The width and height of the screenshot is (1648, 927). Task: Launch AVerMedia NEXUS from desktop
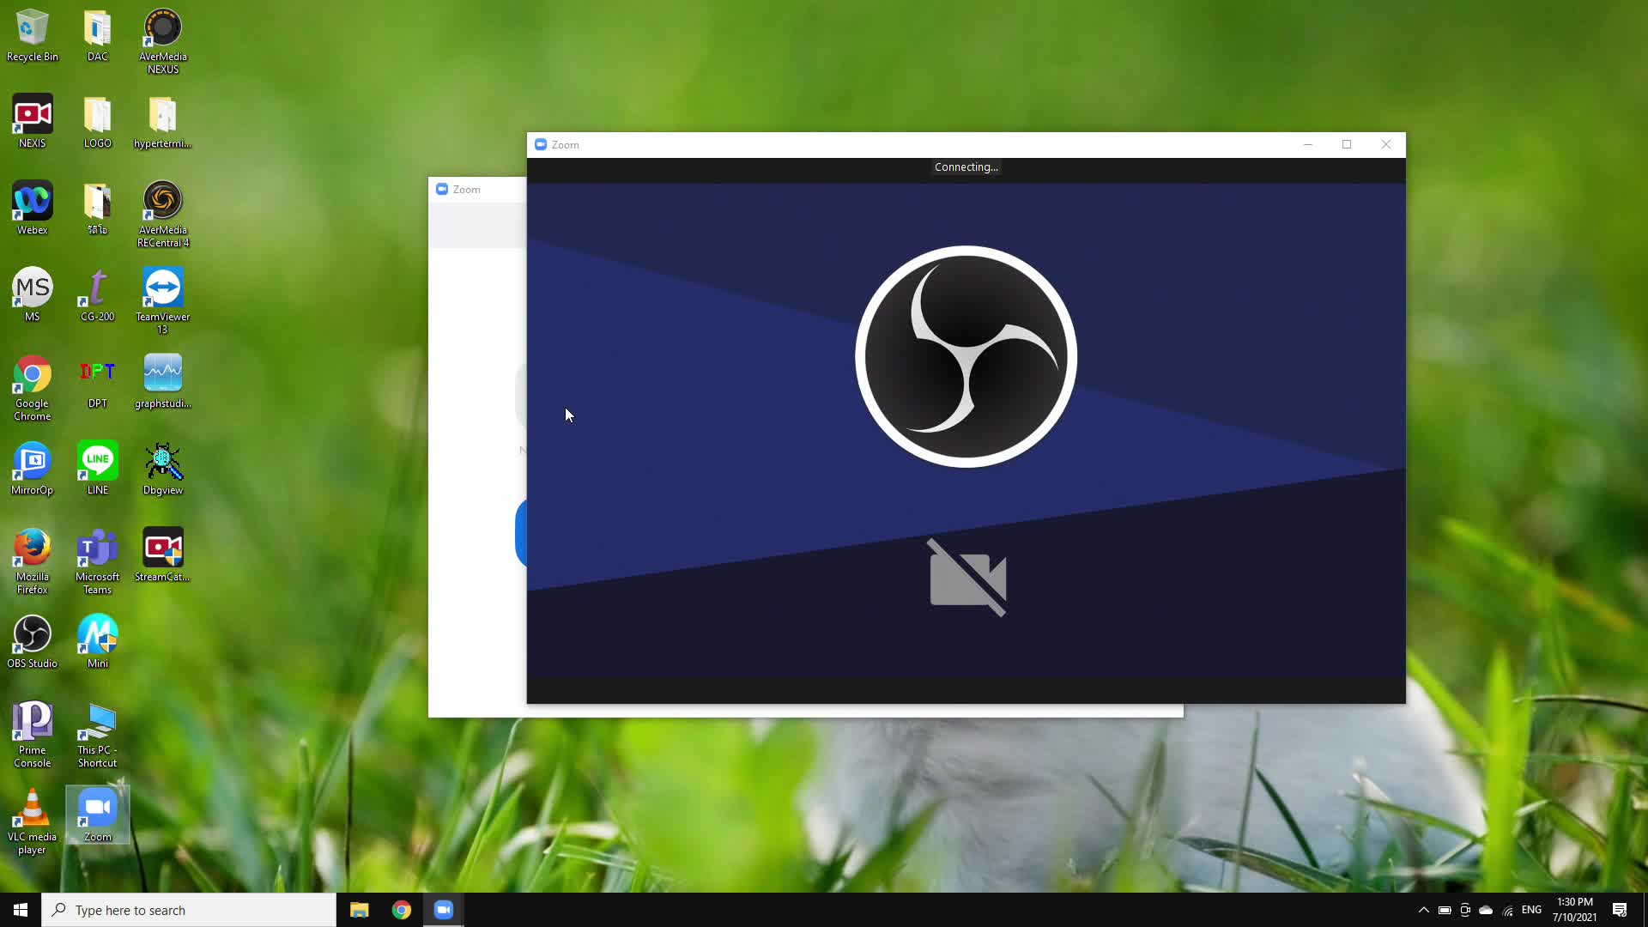coord(163,41)
